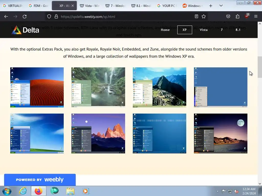Open Home in site navigation

165,30
